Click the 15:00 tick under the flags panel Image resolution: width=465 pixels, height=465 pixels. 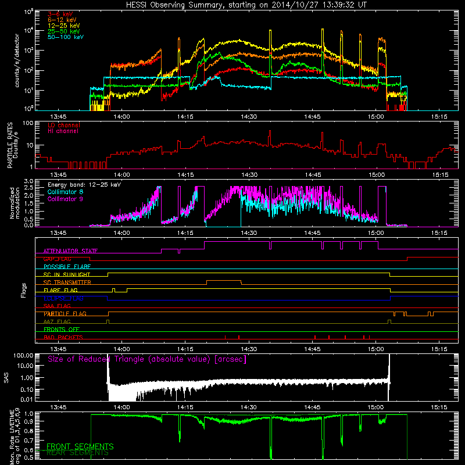point(375,349)
